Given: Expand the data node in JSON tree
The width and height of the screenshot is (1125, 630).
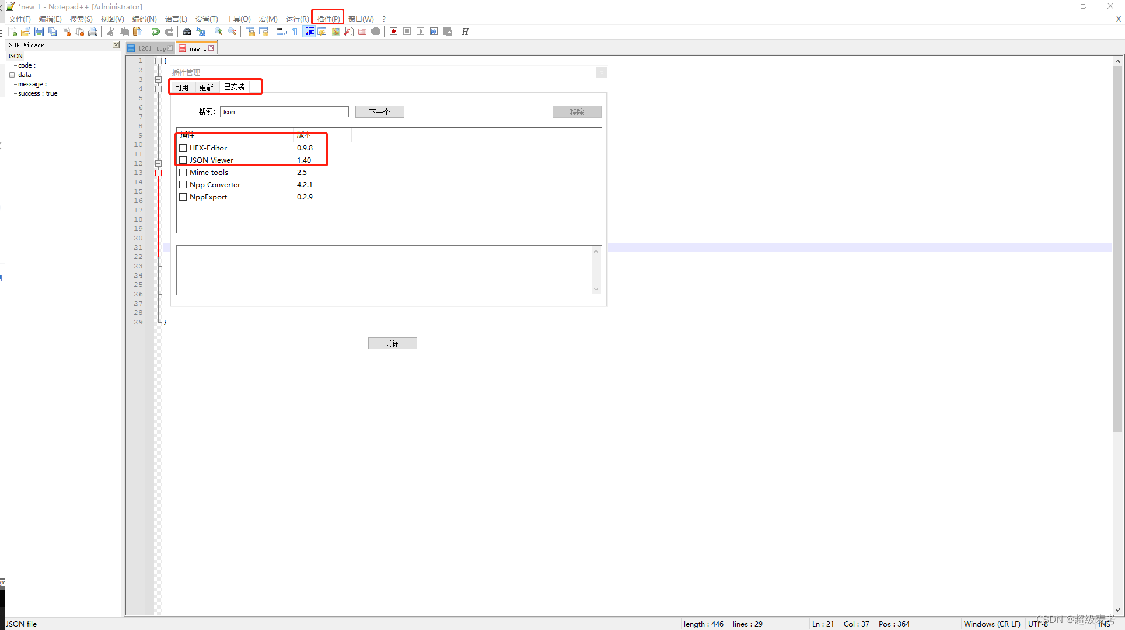Looking at the screenshot, I should 12,75.
